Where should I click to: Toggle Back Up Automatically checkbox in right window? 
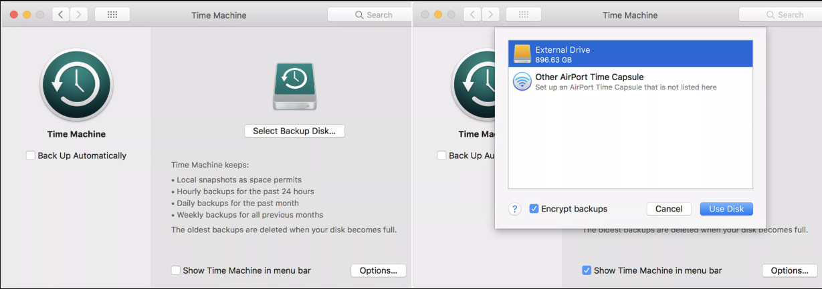click(x=441, y=156)
